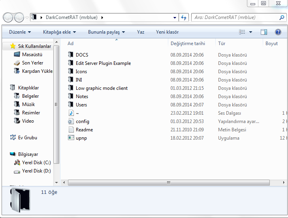288x218 pixels.
Task: Click the Ev Grubu homegroup icon
Action: pos(13,137)
